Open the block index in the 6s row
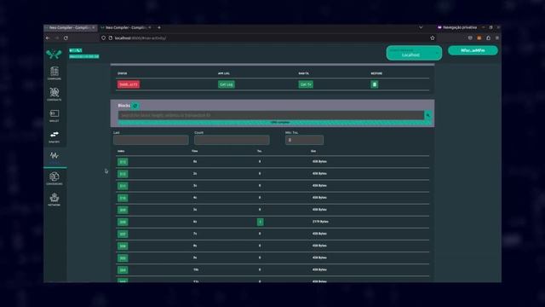Image resolution: width=545 pixels, height=307 pixels. tap(123, 222)
